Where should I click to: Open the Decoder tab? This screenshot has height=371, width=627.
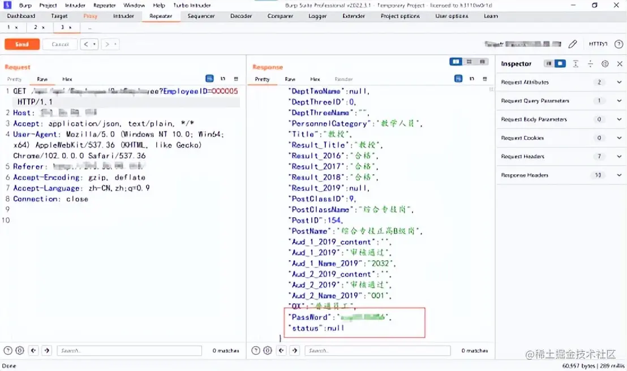pos(241,16)
